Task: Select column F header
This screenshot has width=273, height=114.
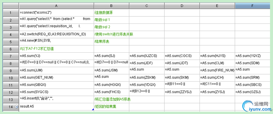Action: [252, 6]
